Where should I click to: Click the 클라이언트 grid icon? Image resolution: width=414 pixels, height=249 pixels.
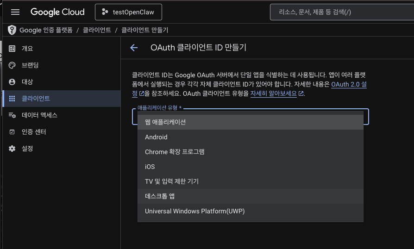[12, 99]
